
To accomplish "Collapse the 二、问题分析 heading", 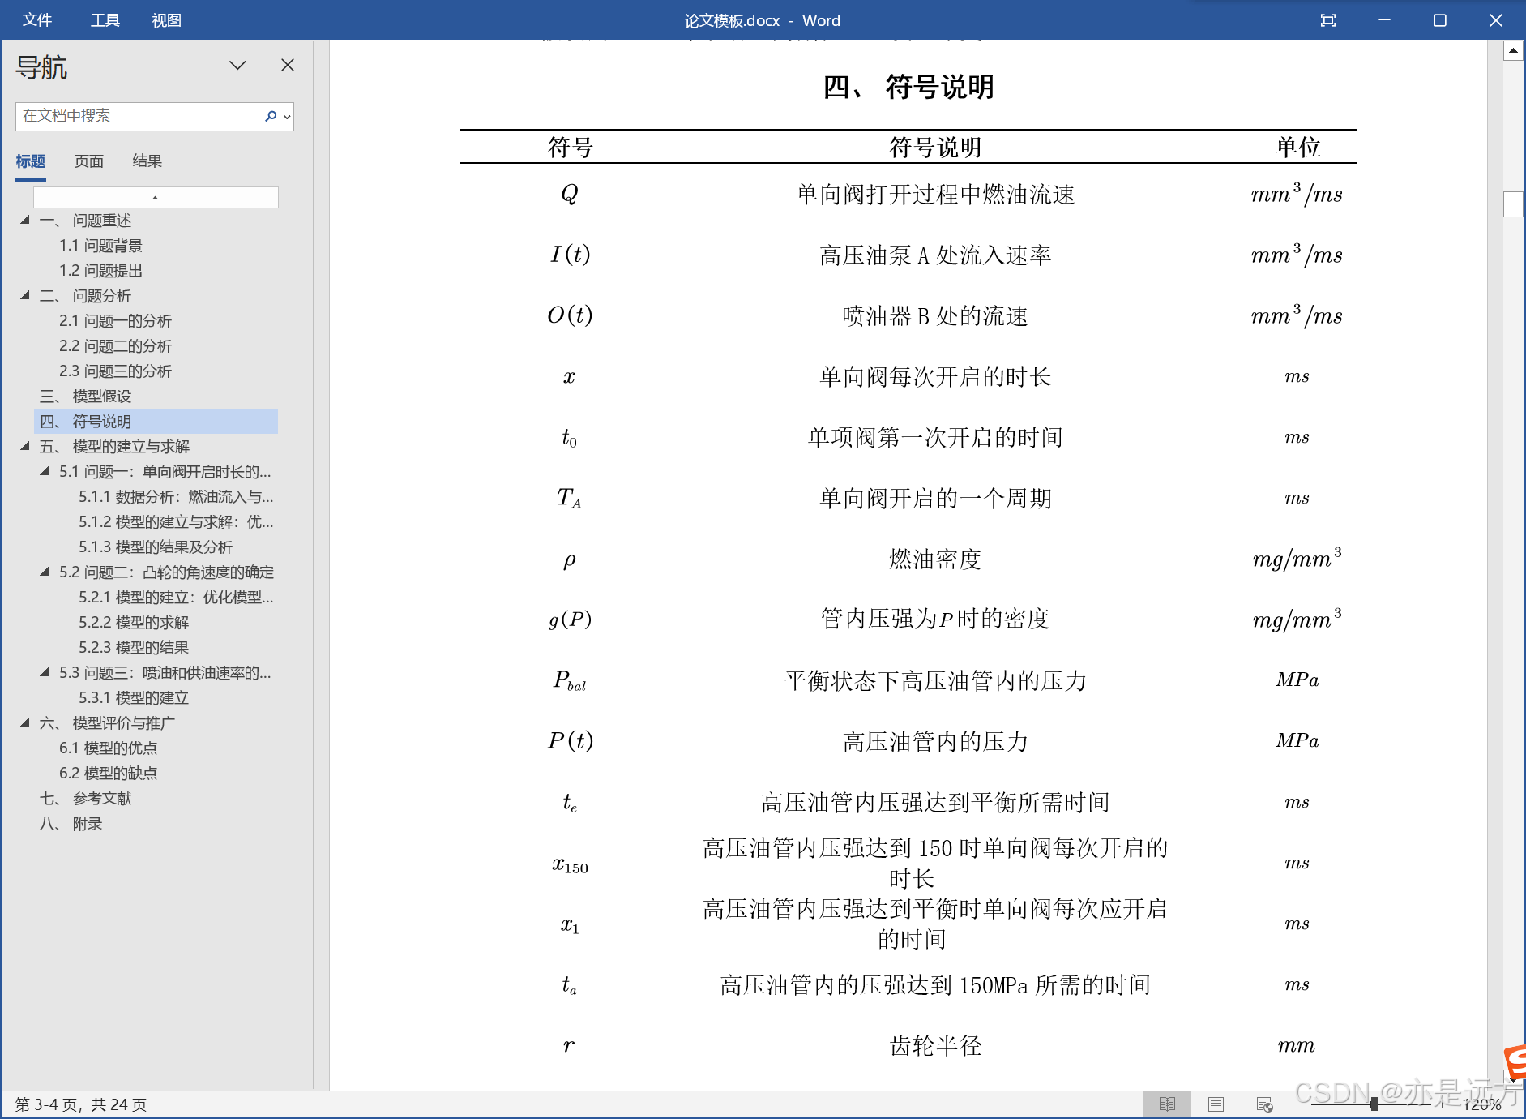I will pos(25,295).
